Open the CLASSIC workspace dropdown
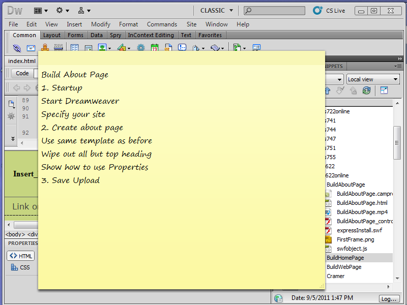Viewport: 407px width, 305px height. click(217, 10)
